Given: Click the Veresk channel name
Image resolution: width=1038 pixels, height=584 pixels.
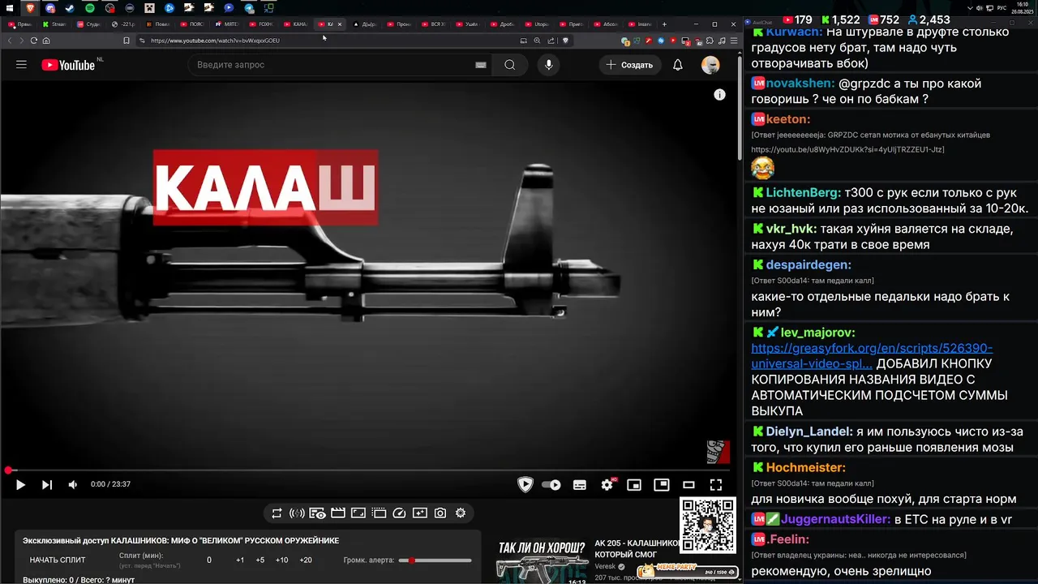Looking at the screenshot, I should click(x=606, y=566).
